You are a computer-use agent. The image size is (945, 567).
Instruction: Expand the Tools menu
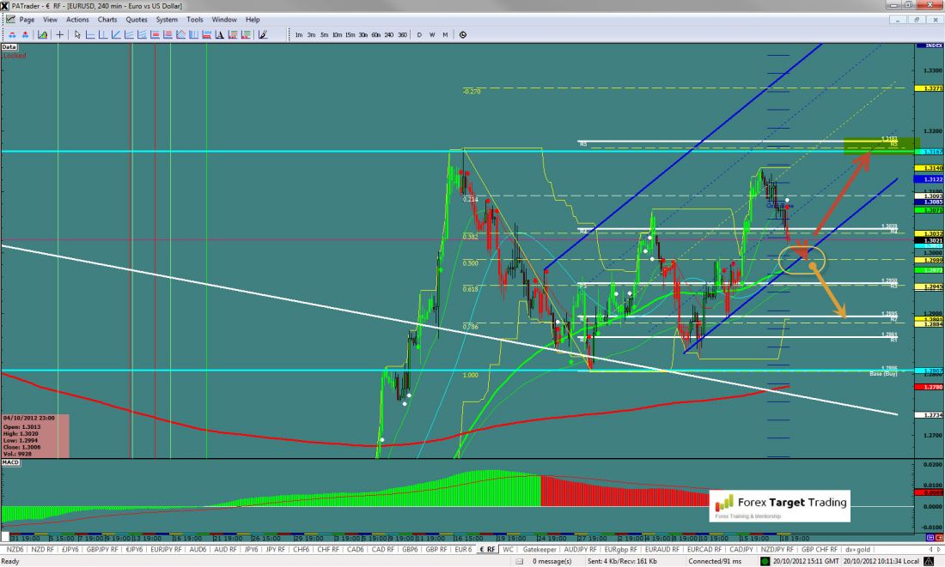click(195, 19)
